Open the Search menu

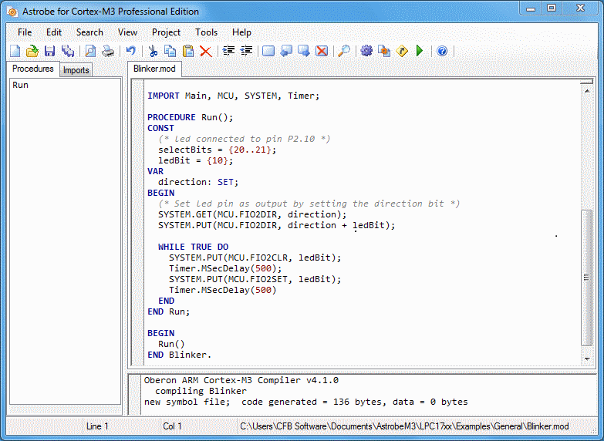pos(89,32)
